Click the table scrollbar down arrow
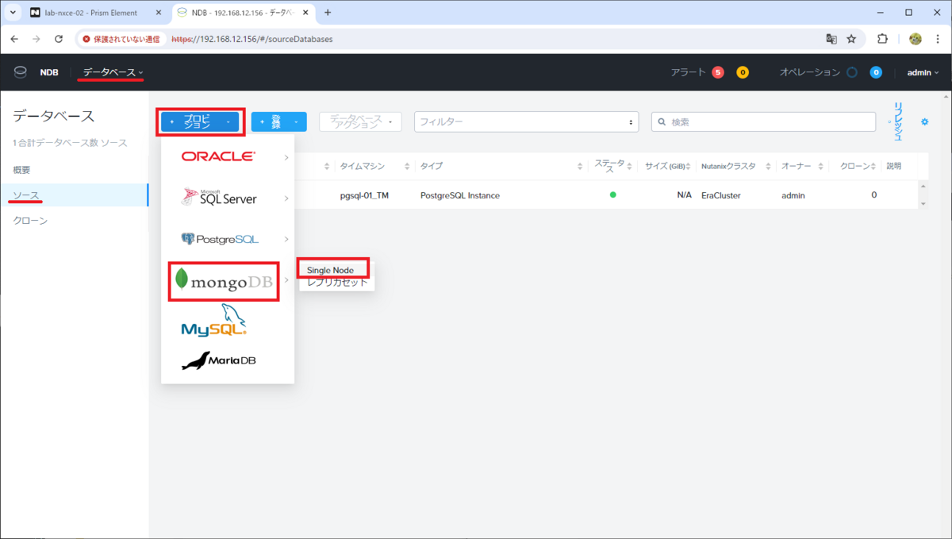Image resolution: width=952 pixels, height=539 pixels. coord(922,204)
